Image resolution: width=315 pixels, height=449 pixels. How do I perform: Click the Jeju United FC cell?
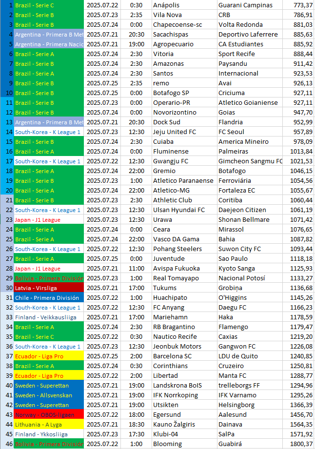184,132
